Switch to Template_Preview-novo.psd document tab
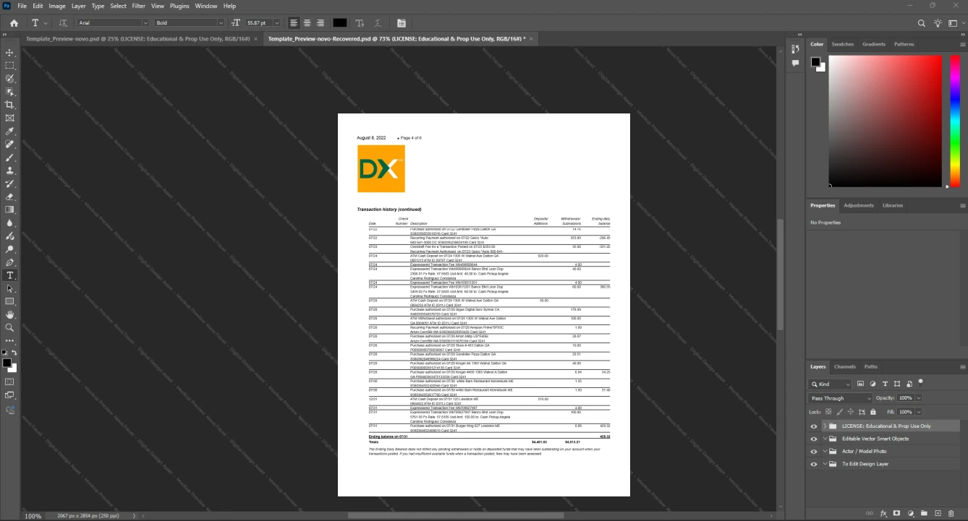The width and height of the screenshot is (968, 521). 137,38
